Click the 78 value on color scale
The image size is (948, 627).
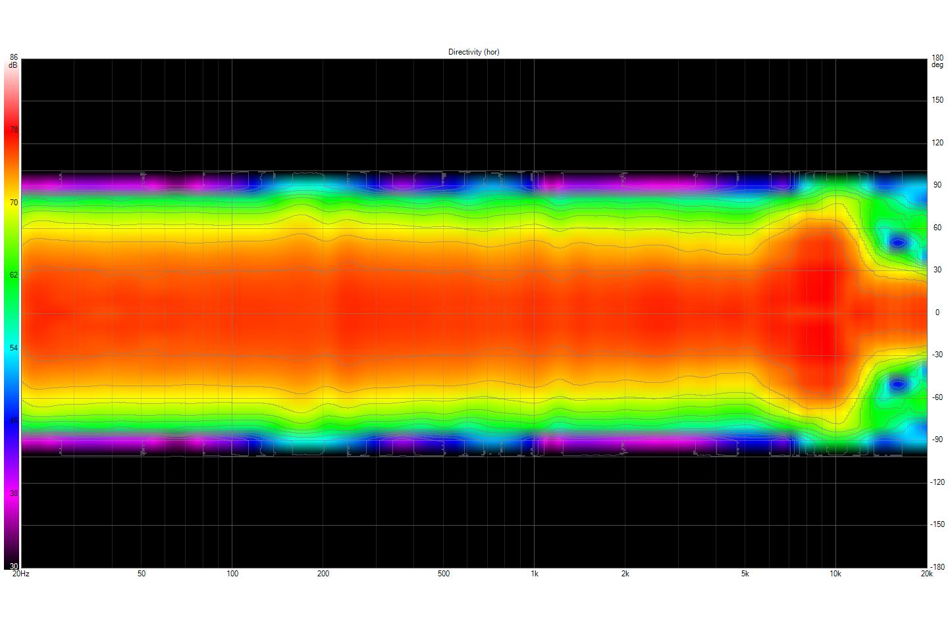click(14, 130)
